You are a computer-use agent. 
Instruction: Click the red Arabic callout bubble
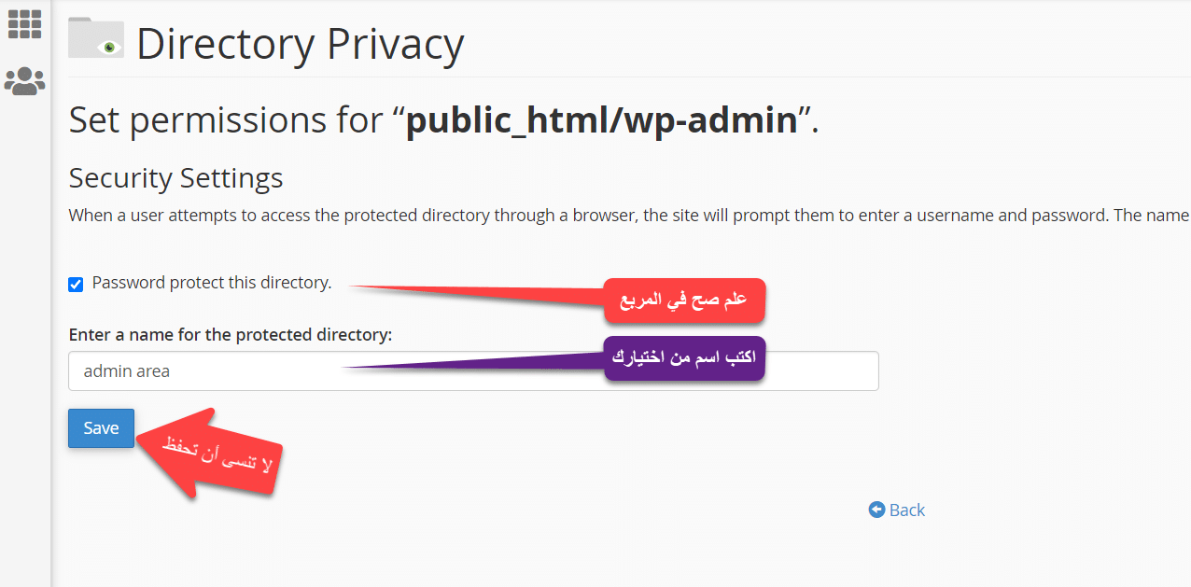coord(684,300)
